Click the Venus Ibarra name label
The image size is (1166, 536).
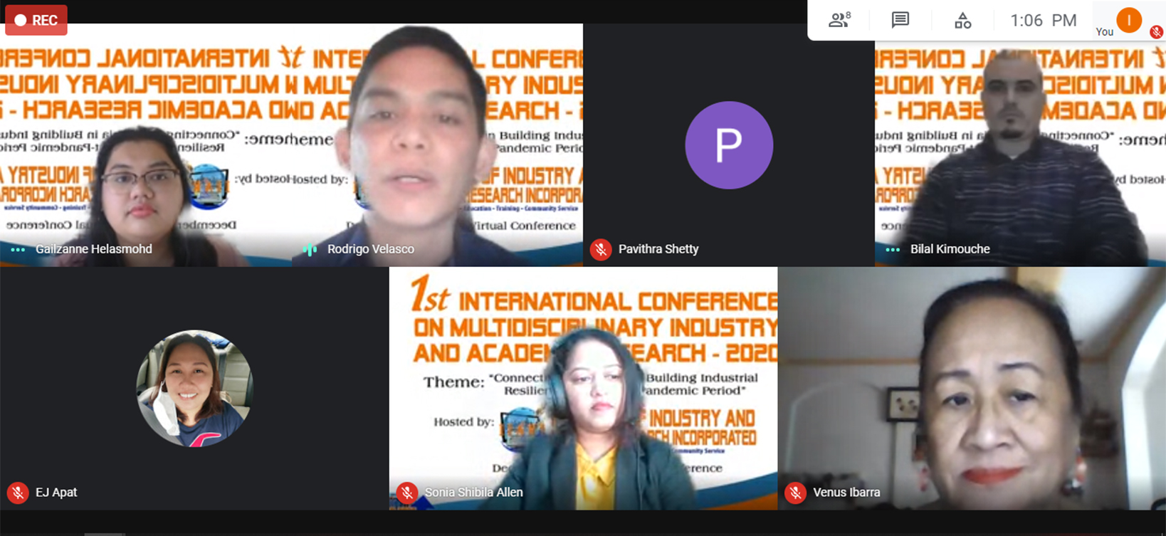coord(846,493)
